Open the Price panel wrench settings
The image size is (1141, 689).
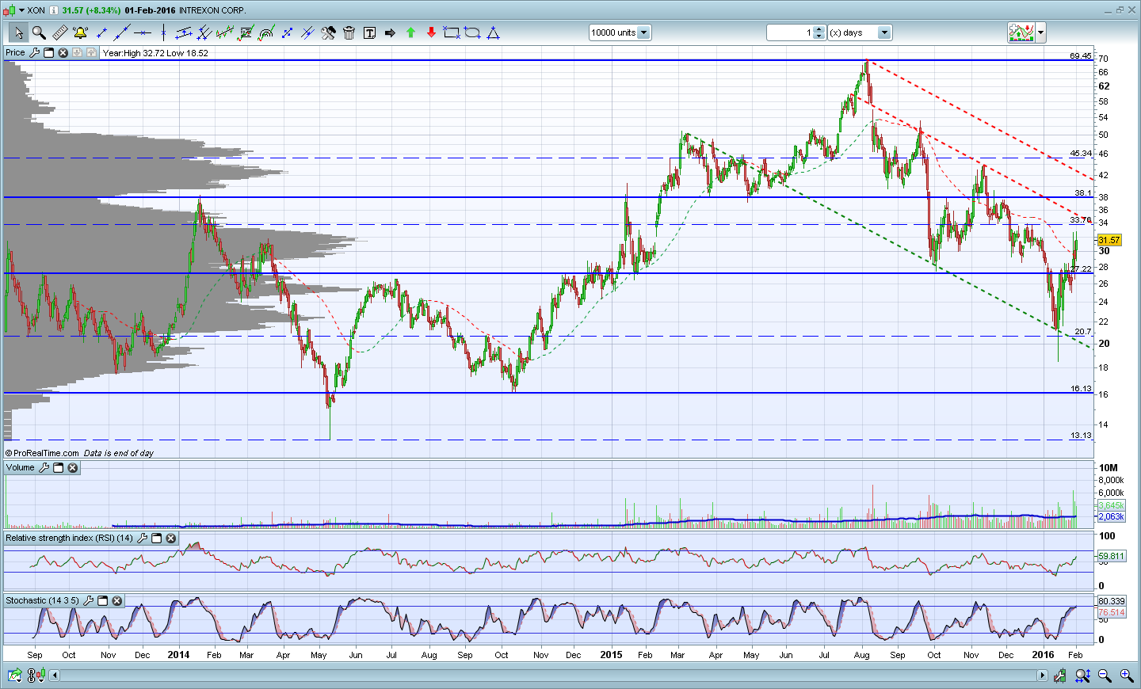(x=34, y=53)
